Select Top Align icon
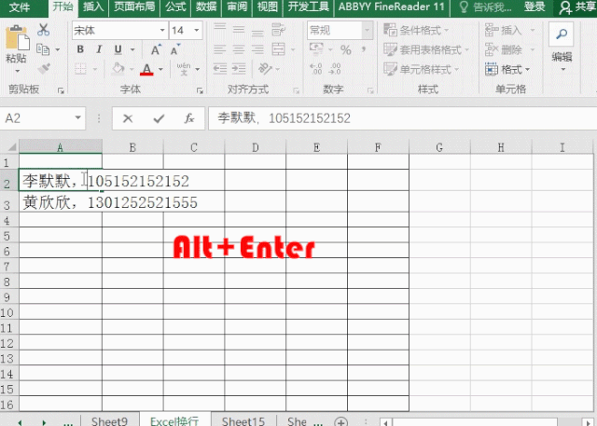 pos(220,29)
